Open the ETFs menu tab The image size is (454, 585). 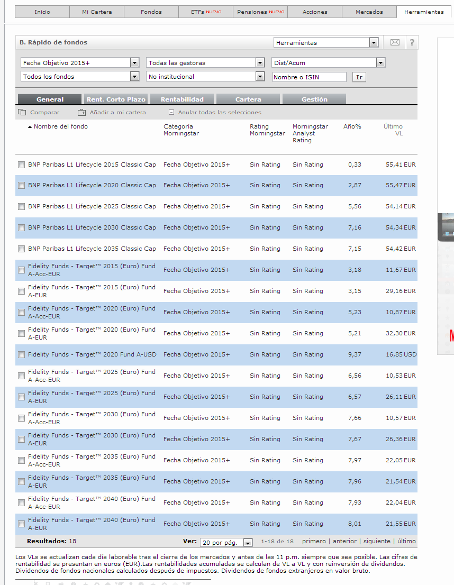click(206, 12)
